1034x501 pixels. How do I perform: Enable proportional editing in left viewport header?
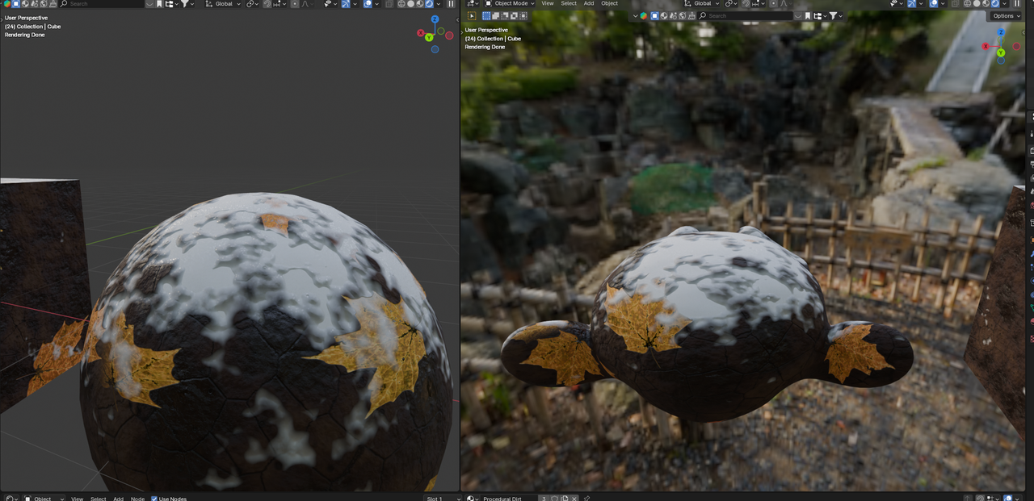pos(295,4)
